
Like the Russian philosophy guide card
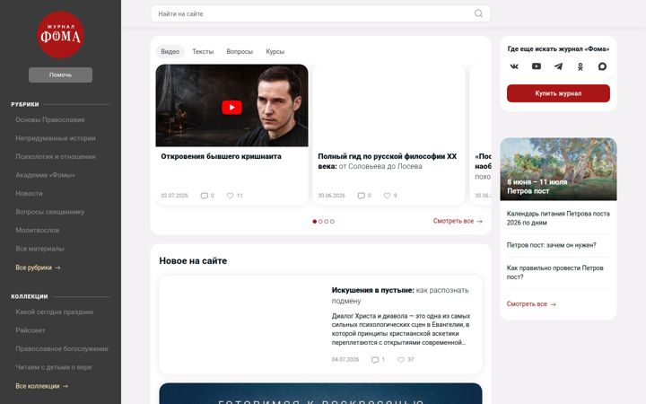[387, 196]
